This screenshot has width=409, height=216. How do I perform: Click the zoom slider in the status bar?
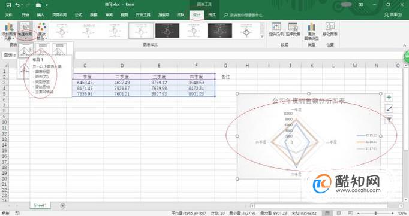[375, 213]
